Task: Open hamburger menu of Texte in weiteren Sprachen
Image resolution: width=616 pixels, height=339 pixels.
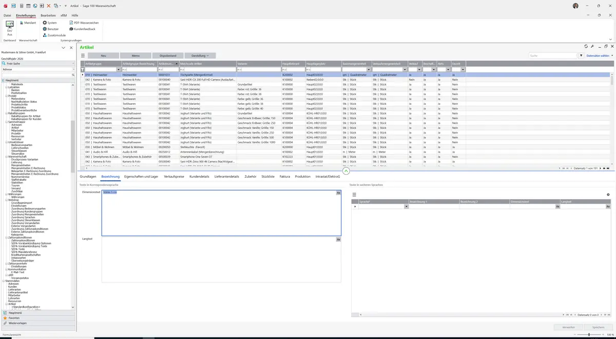Action: (354, 195)
